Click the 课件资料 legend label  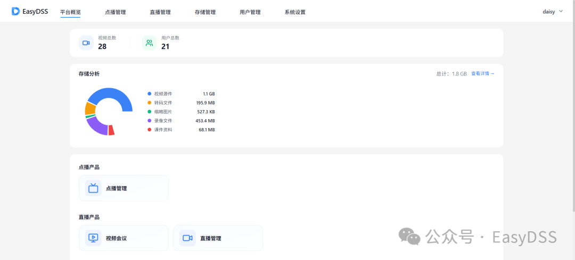pyautogui.click(x=163, y=130)
